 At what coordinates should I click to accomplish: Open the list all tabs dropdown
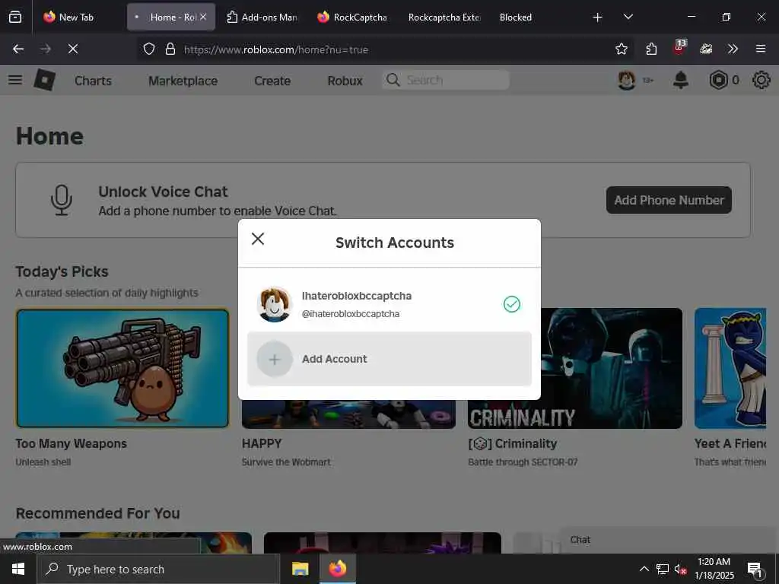pyautogui.click(x=628, y=17)
